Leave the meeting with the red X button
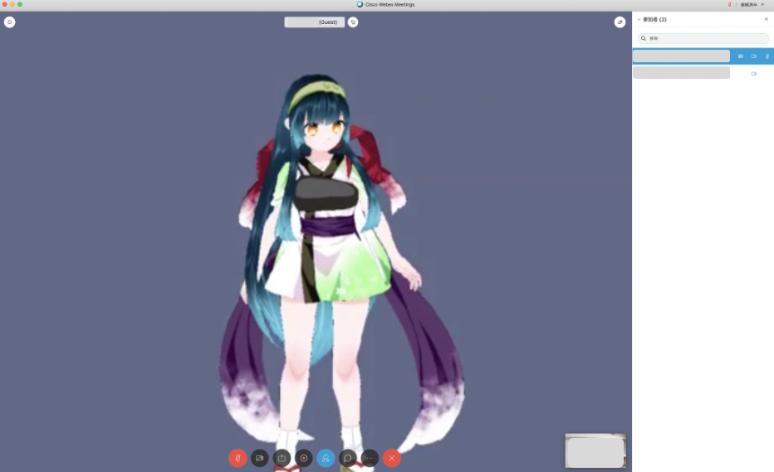Viewport: 774px width, 472px height. (392, 458)
